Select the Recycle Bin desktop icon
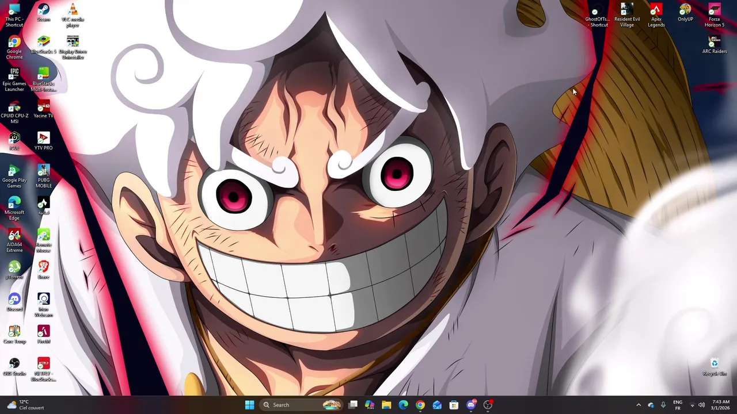 (x=715, y=367)
